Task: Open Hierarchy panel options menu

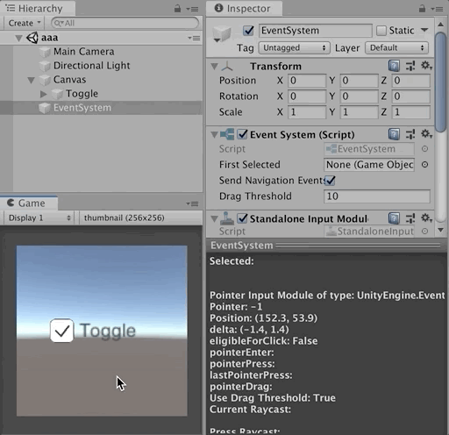Action: [x=192, y=10]
